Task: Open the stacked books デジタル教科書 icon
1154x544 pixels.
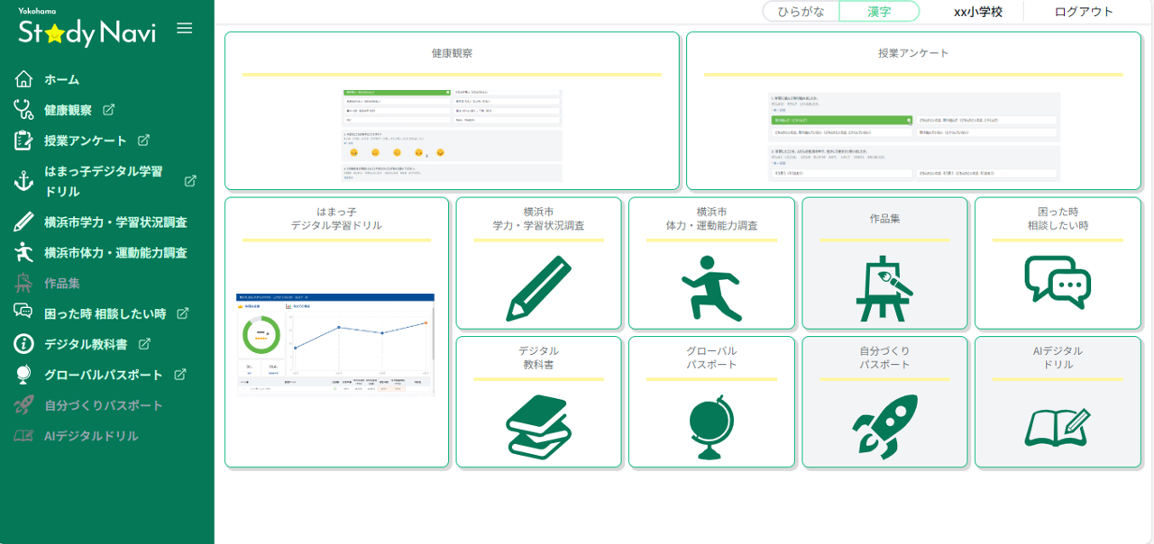Action: click(538, 427)
